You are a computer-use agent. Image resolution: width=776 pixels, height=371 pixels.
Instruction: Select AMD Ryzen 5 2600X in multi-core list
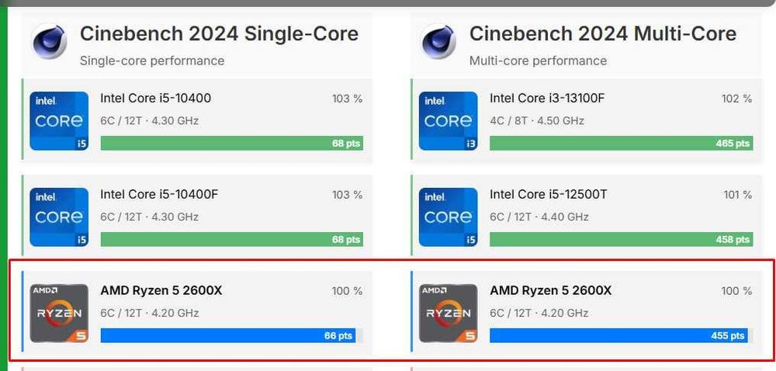pyautogui.click(x=551, y=291)
